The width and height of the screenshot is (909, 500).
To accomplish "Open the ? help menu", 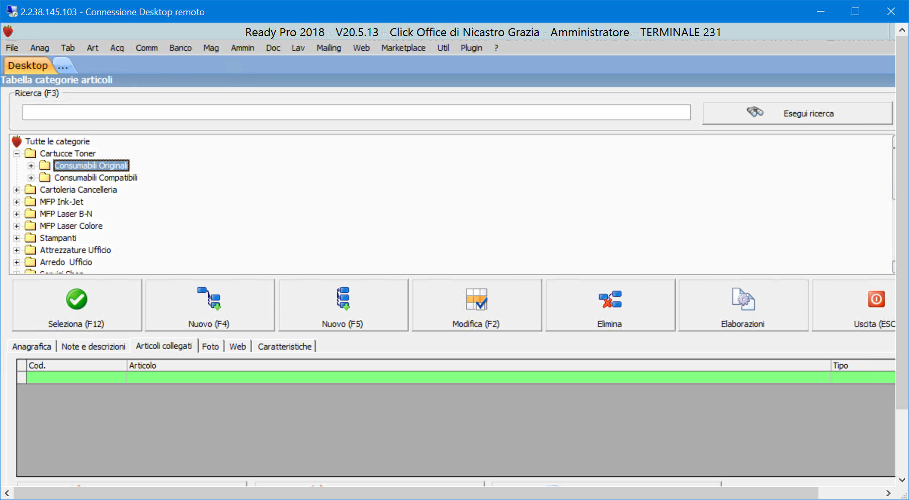I will tap(496, 48).
